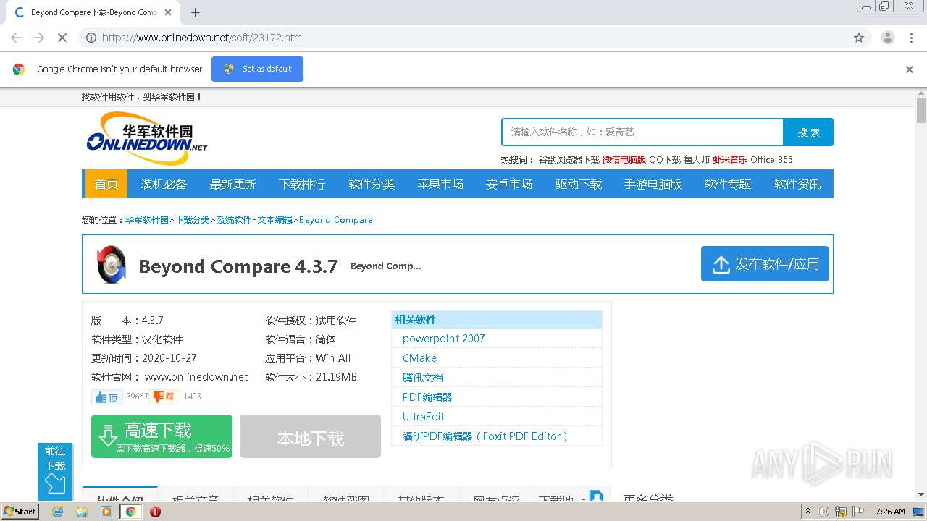Click the red antivirus taskbar icon
The width and height of the screenshot is (927, 521).
(155, 512)
